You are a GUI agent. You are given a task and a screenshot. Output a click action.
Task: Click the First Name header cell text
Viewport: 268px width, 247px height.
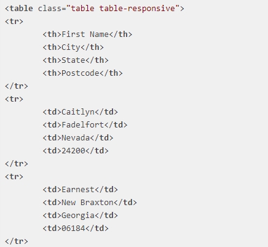point(85,34)
